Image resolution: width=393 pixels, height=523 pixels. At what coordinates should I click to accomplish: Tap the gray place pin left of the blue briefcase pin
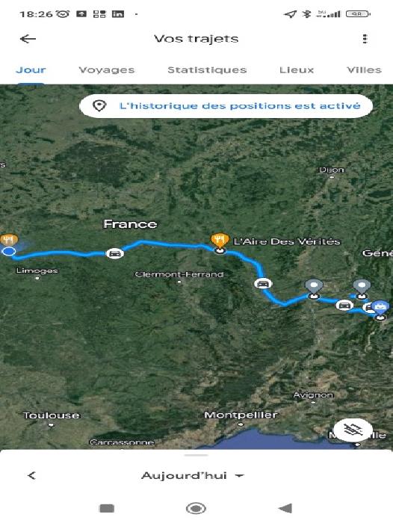pos(362,287)
